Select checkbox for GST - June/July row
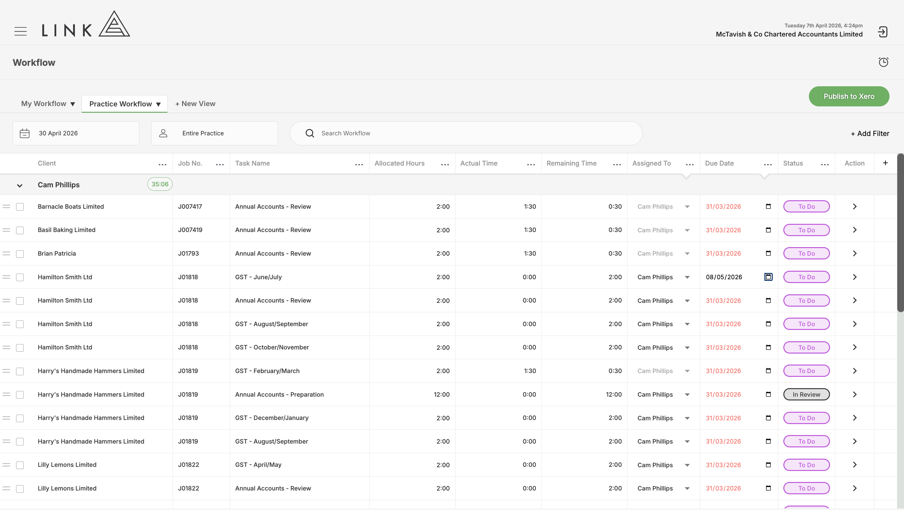Image resolution: width=904 pixels, height=510 pixels. pyautogui.click(x=20, y=277)
